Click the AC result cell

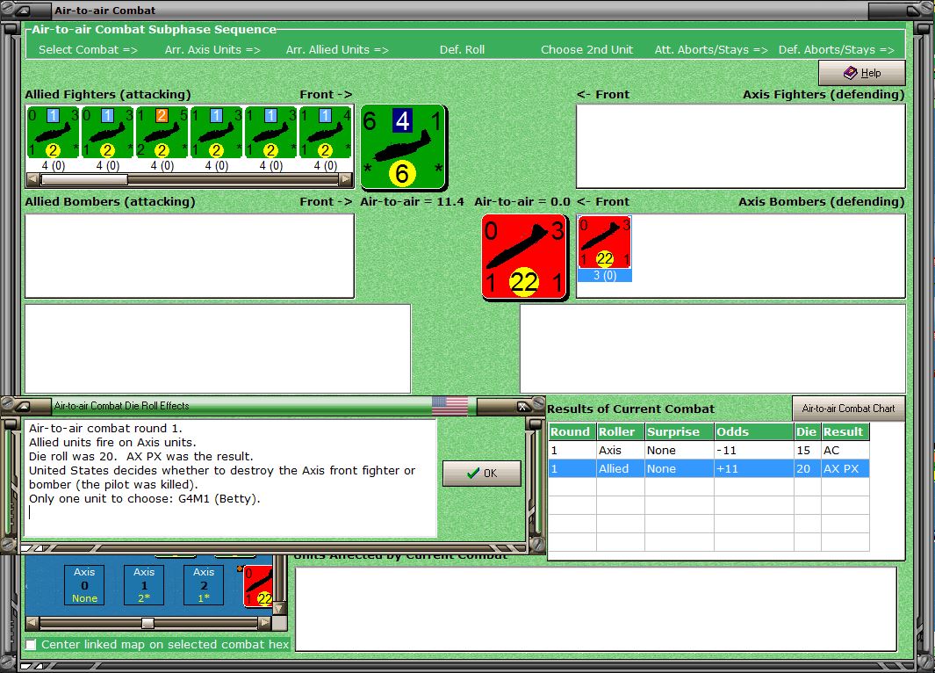pos(845,451)
